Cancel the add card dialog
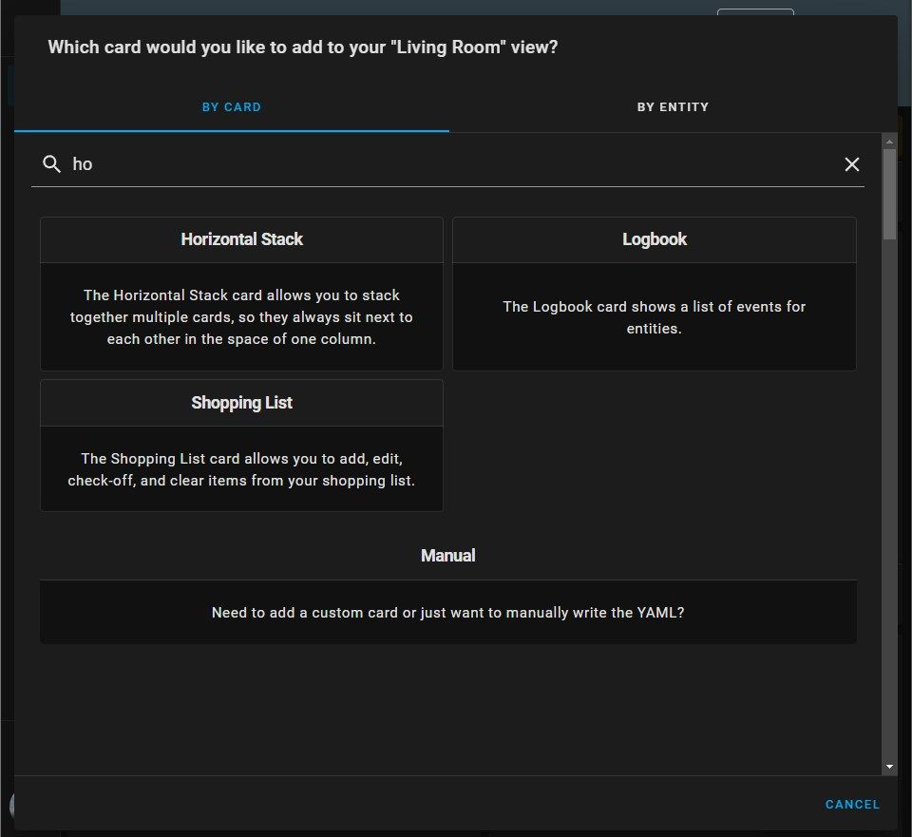This screenshot has height=837, width=912. [x=852, y=805]
